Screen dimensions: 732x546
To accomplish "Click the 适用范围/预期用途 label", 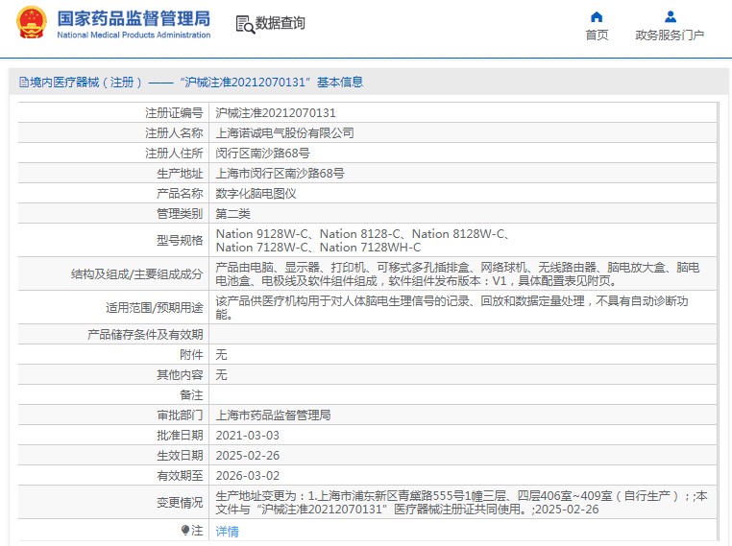I will tap(154, 308).
